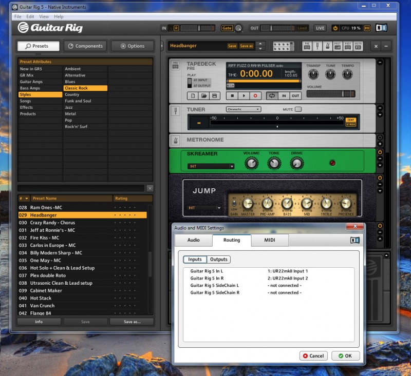The image size is (411, 376).
Task: Collapse all rack components with minus icon
Action: (386, 46)
